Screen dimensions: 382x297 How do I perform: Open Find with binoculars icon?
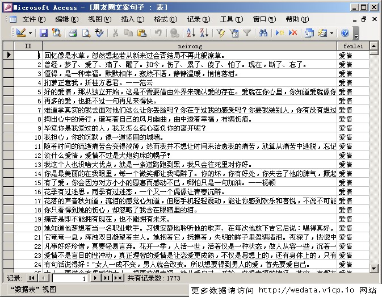pyautogui.click(x=263, y=32)
